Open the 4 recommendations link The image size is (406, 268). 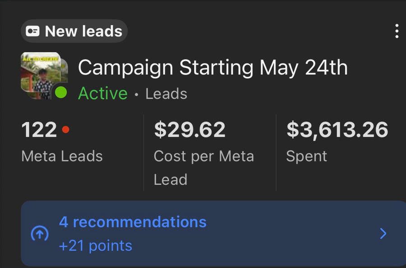tap(133, 222)
